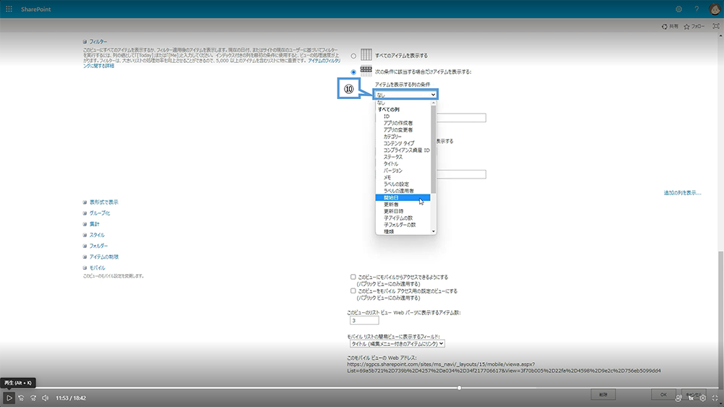Screen dimensions: 724x407
Task: Toggle the focus mode icon beside フォロー
Action: point(716,26)
